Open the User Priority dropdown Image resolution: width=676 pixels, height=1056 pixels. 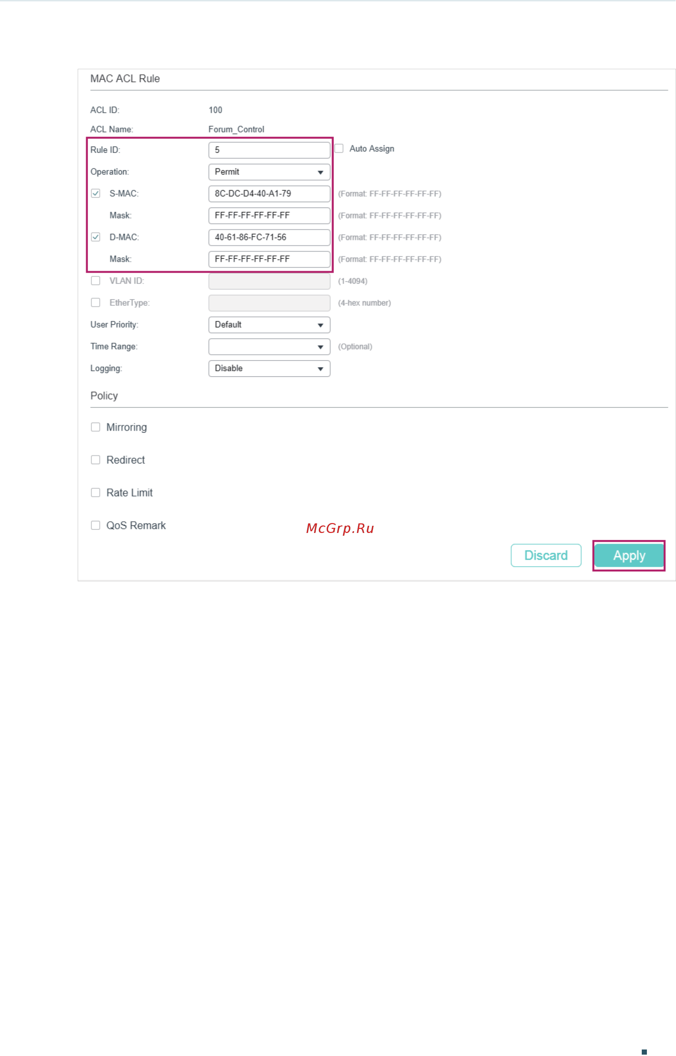click(269, 325)
